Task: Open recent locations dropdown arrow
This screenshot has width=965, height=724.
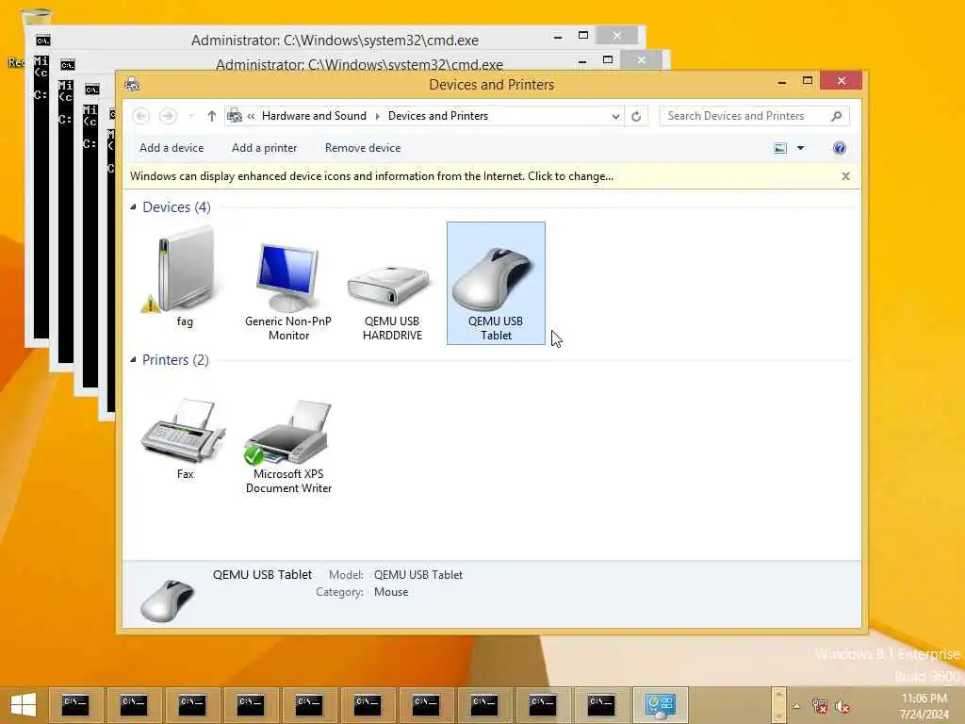Action: point(190,116)
